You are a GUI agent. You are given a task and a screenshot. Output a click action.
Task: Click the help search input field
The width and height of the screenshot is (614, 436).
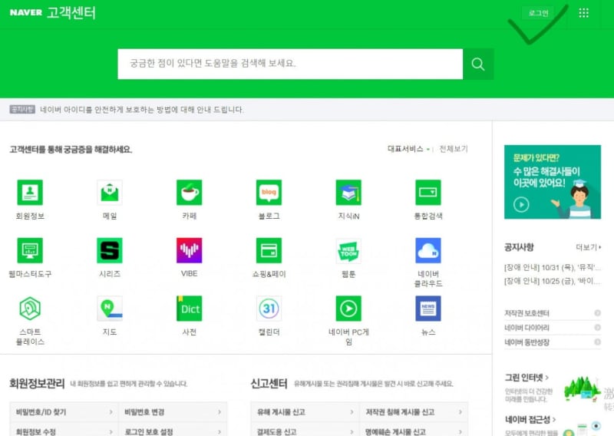(x=290, y=64)
